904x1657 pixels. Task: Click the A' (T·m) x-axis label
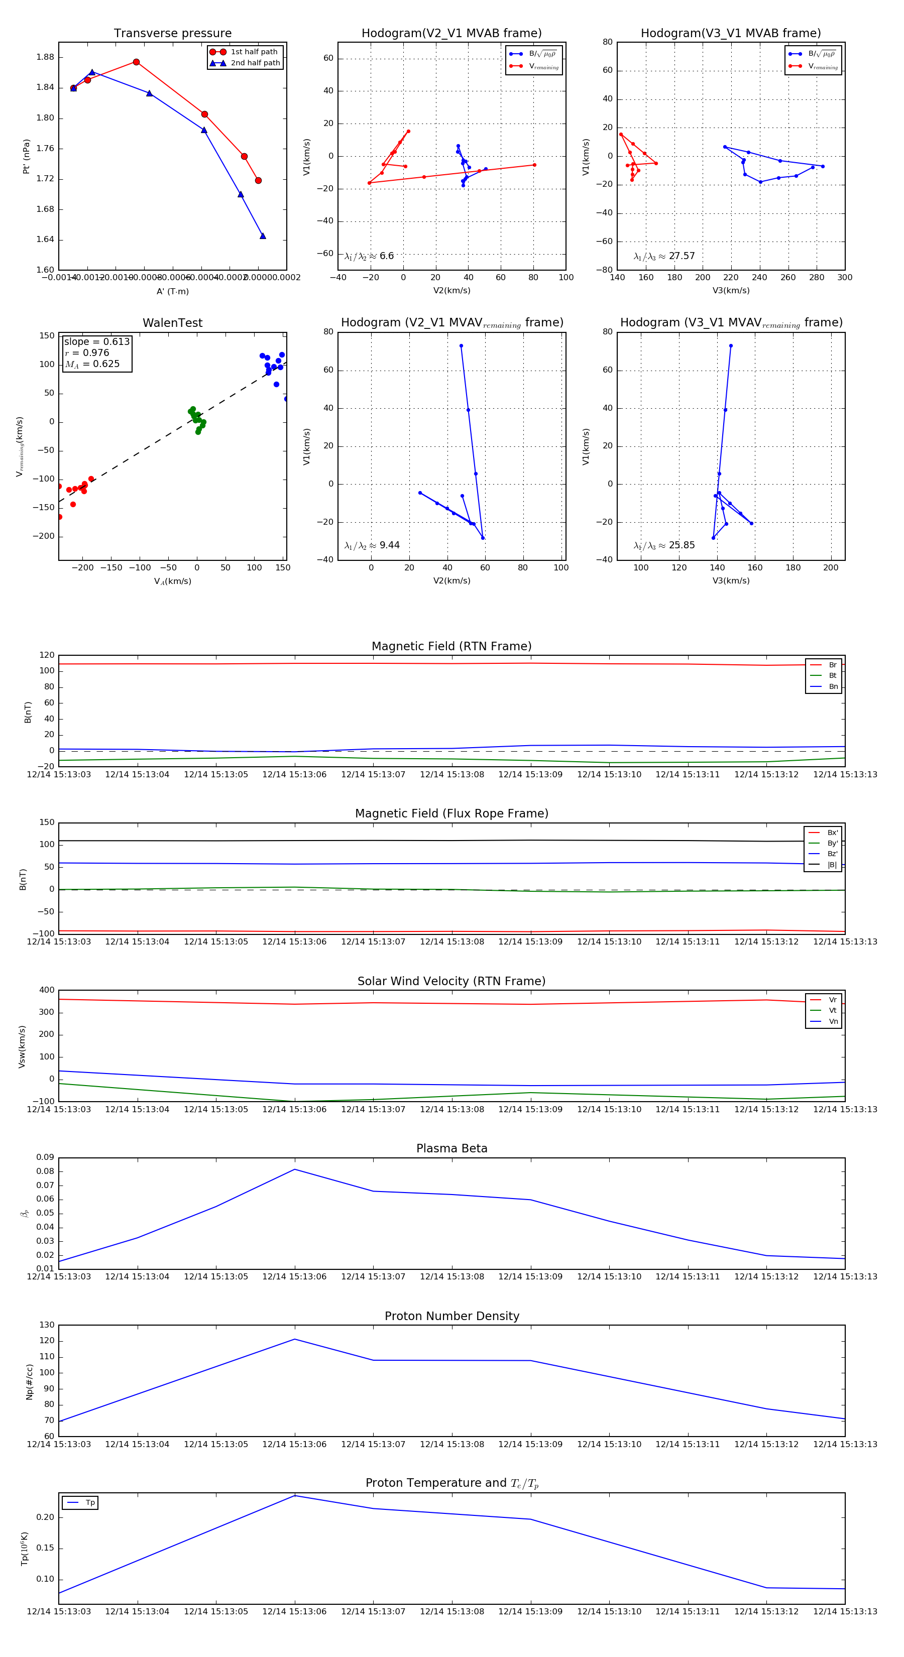point(172,291)
